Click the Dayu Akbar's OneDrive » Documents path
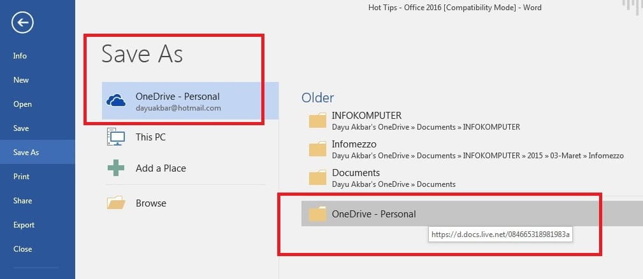643x279 pixels. [394, 184]
